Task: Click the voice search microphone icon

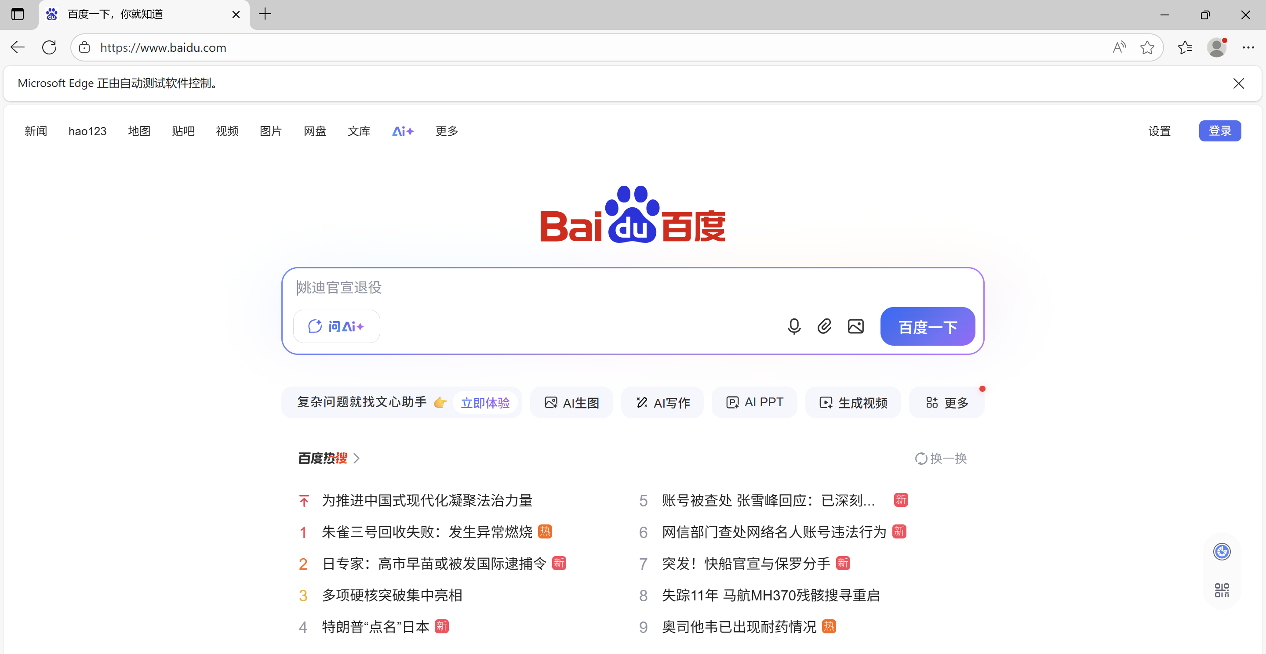Action: (794, 326)
